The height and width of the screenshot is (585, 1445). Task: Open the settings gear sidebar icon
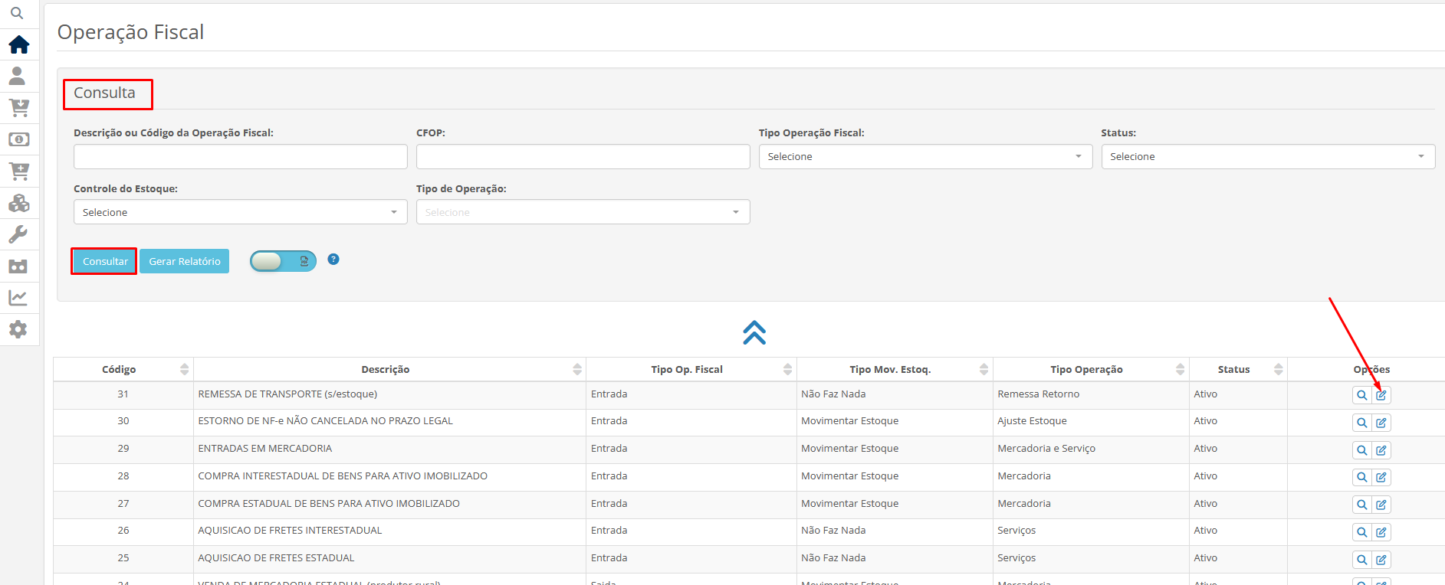pos(18,329)
